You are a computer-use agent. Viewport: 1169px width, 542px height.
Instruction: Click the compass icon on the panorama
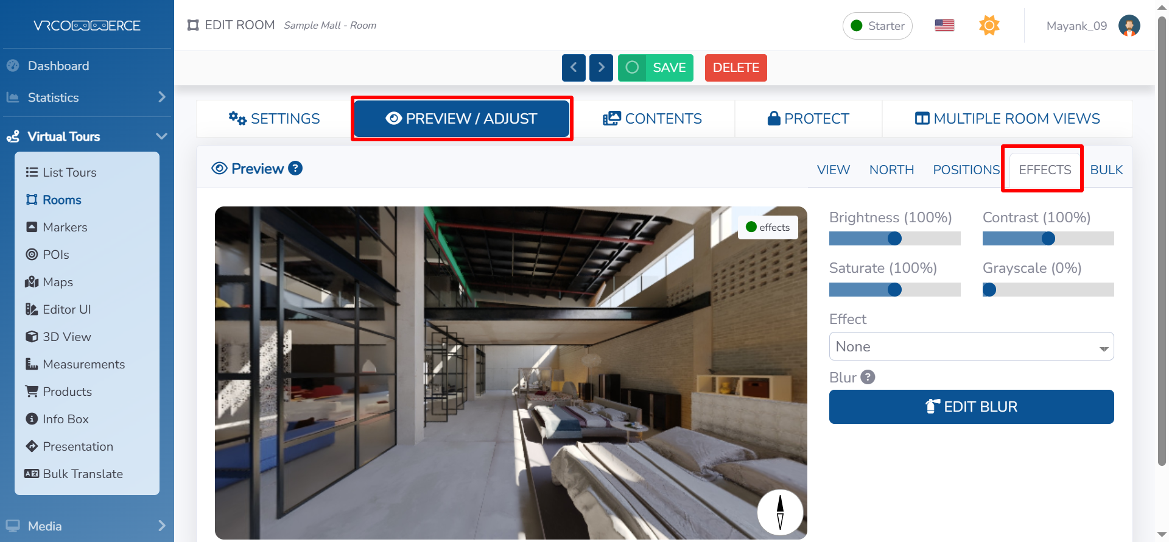[780, 512]
